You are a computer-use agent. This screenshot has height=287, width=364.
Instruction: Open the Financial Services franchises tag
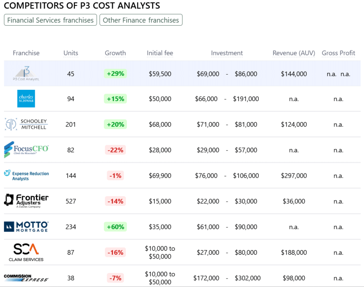coord(50,20)
